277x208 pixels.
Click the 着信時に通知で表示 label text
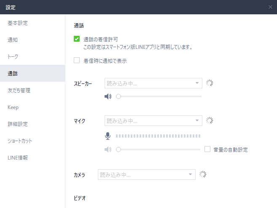[105, 61]
